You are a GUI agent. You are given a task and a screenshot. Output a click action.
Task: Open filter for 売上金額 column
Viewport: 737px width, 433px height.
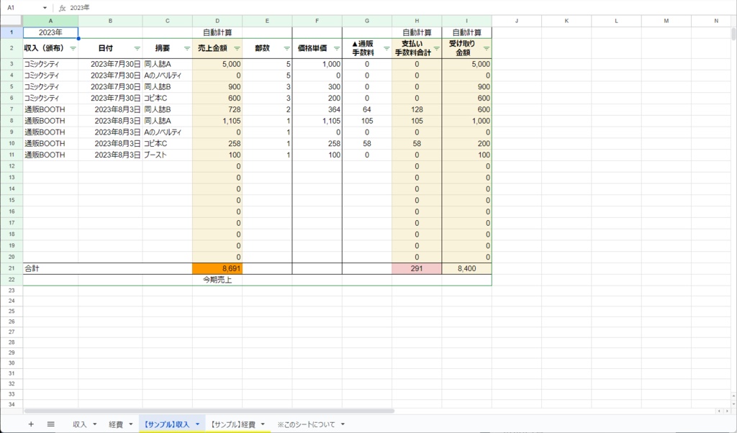(237, 48)
